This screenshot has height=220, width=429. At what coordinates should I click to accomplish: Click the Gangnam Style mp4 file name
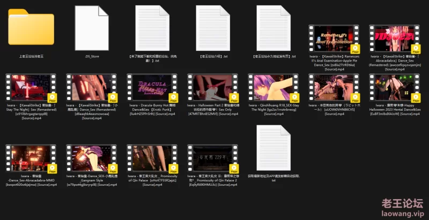tap(91, 180)
